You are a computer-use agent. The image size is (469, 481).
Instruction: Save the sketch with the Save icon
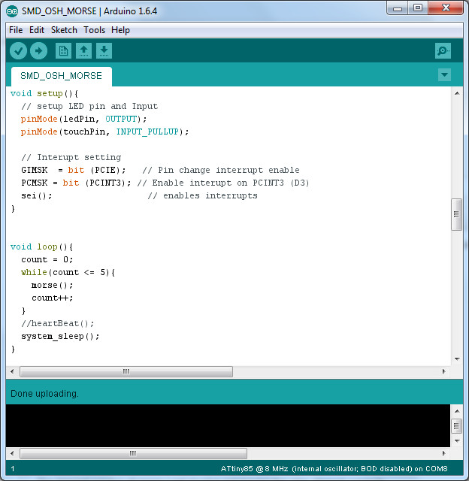click(104, 50)
